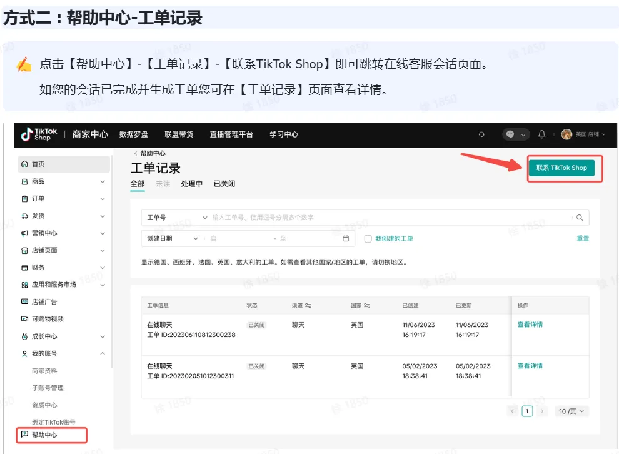Open 数据罗盘 in top navigation
The height and width of the screenshot is (454, 619).
coord(134,134)
